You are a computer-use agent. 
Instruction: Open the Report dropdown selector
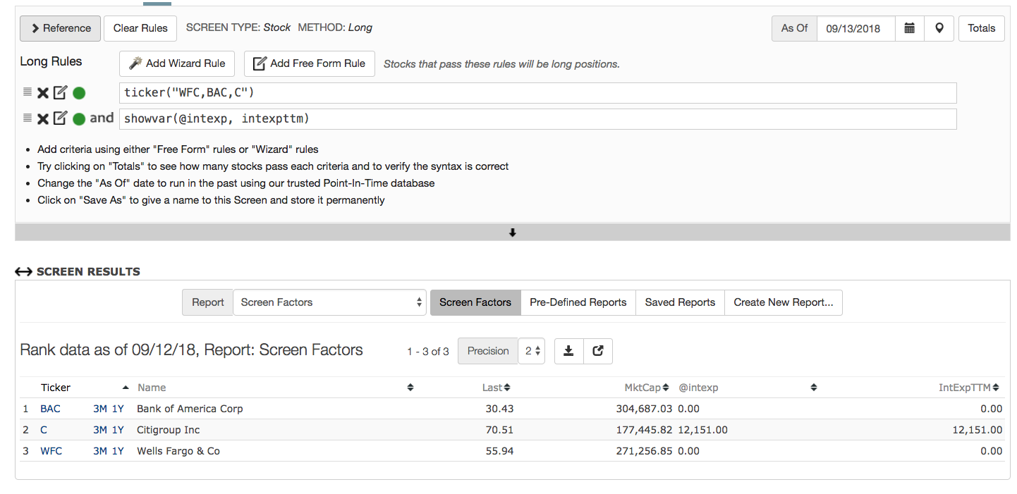329,302
